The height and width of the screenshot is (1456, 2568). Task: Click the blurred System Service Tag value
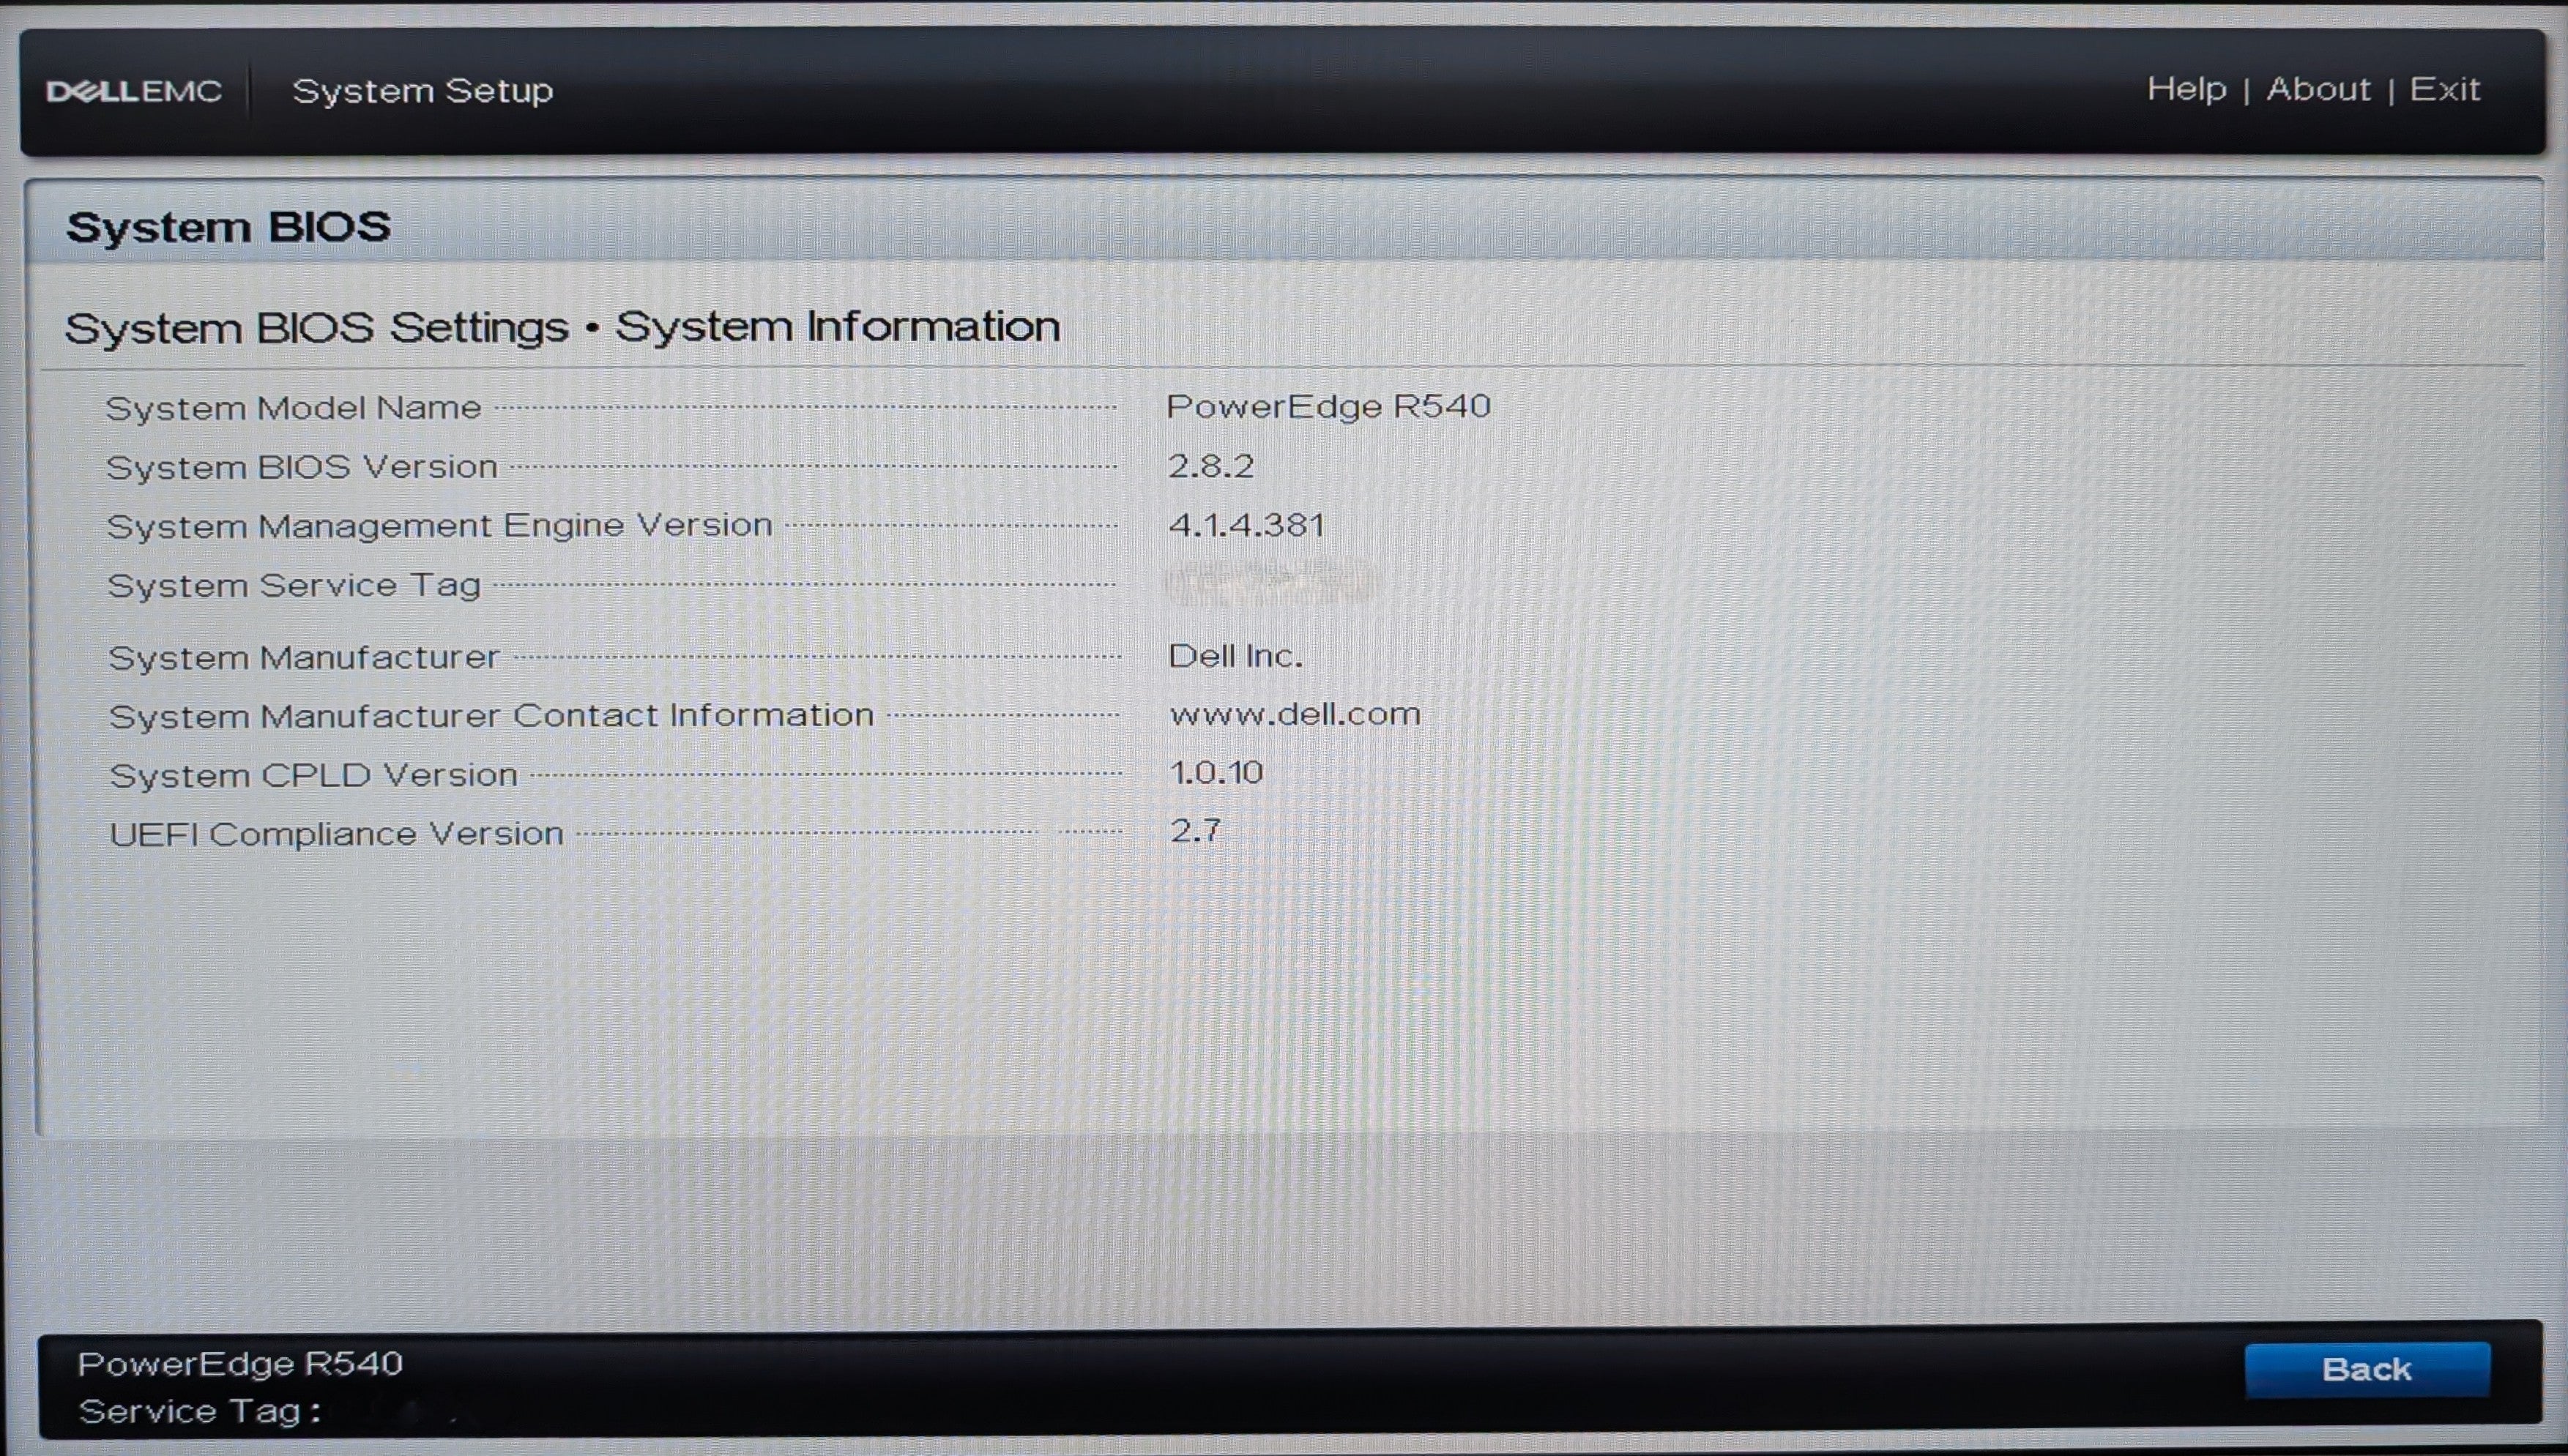(x=1271, y=583)
